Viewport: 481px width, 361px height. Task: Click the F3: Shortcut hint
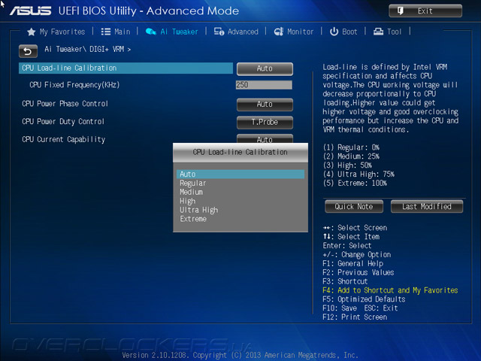click(x=345, y=281)
